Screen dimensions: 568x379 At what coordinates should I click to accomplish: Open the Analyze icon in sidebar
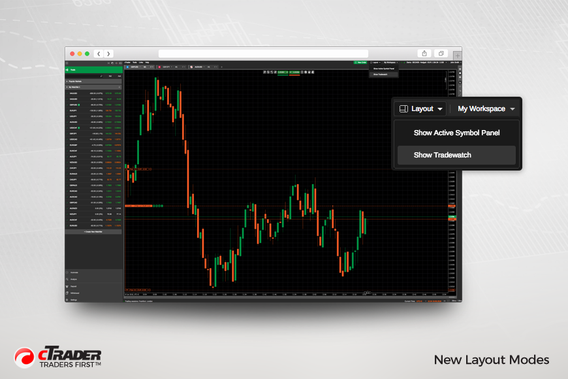pos(67,279)
